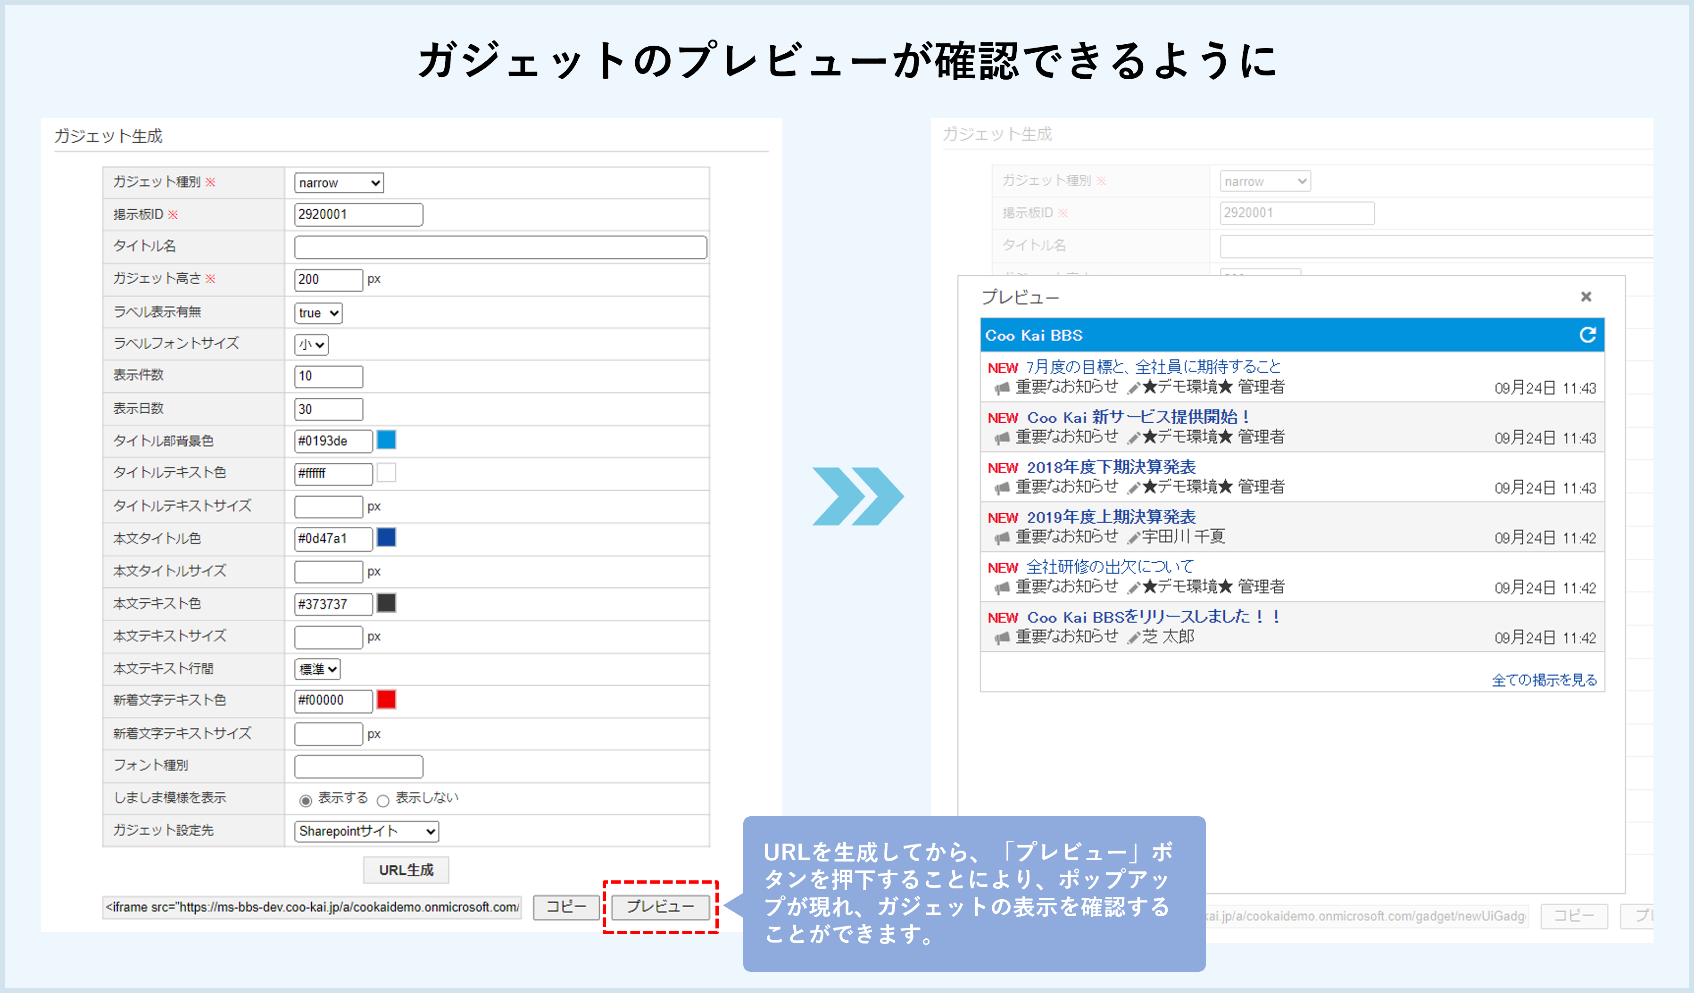Open the ラベル表示有無 true dropdown
The image size is (1694, 993).
(318, 313)
